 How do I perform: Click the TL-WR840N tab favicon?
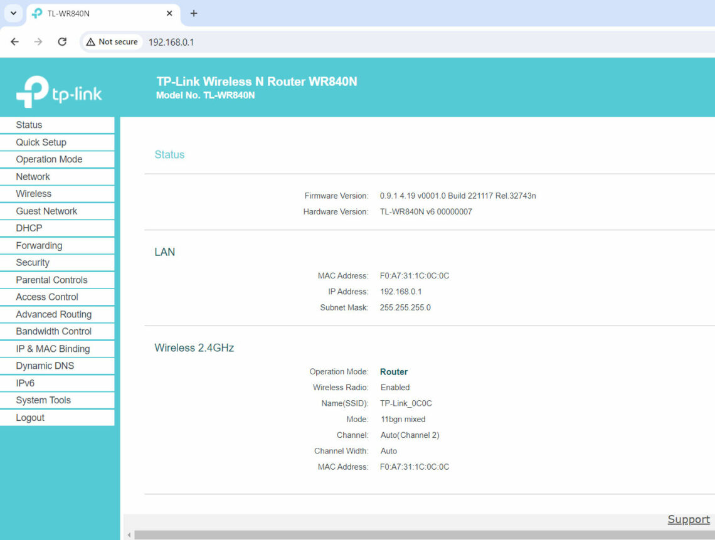pyautogui.click(x=36, y=13)
